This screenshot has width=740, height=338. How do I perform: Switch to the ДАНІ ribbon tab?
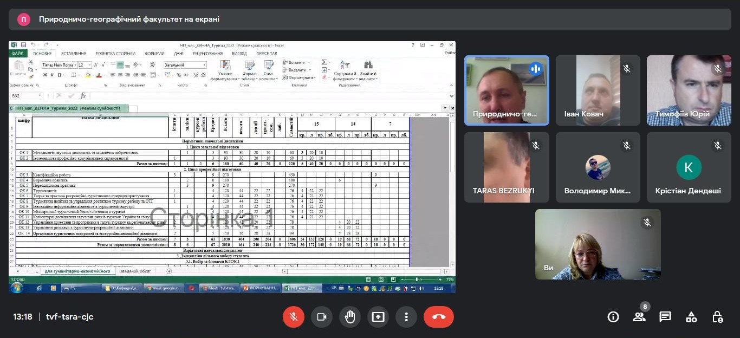coord(179,54)
